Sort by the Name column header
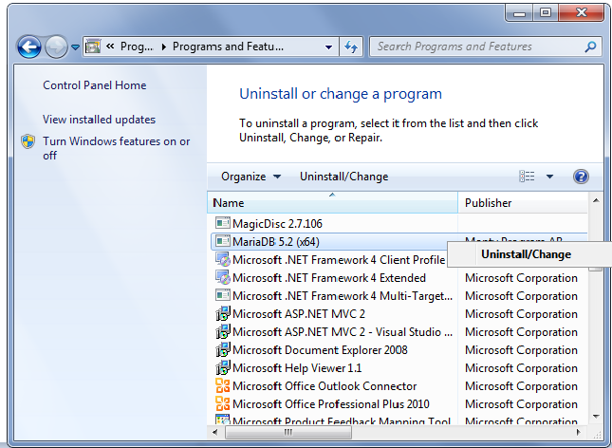The image size is (612, 448). click(332, 203)
